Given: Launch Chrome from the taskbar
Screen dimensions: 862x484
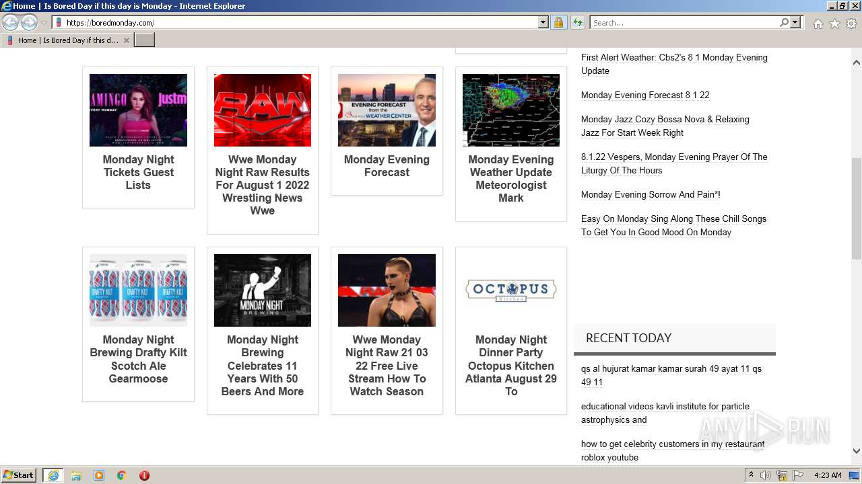Looking at the screenshot, I should [122, 475].
